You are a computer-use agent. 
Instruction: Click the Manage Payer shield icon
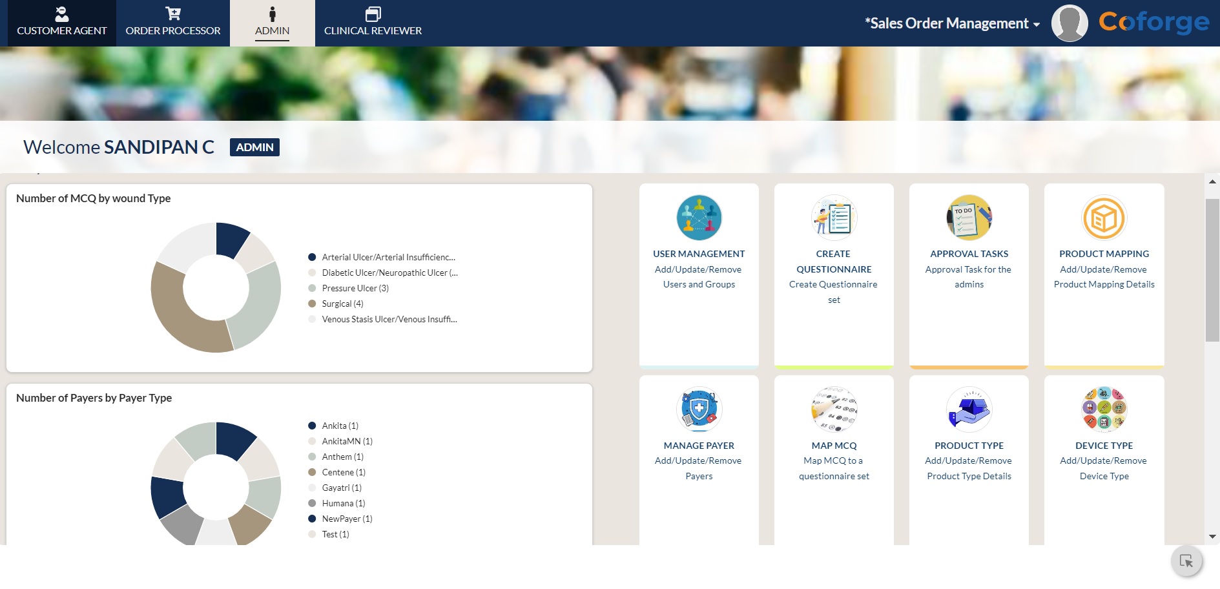(699, 409)
